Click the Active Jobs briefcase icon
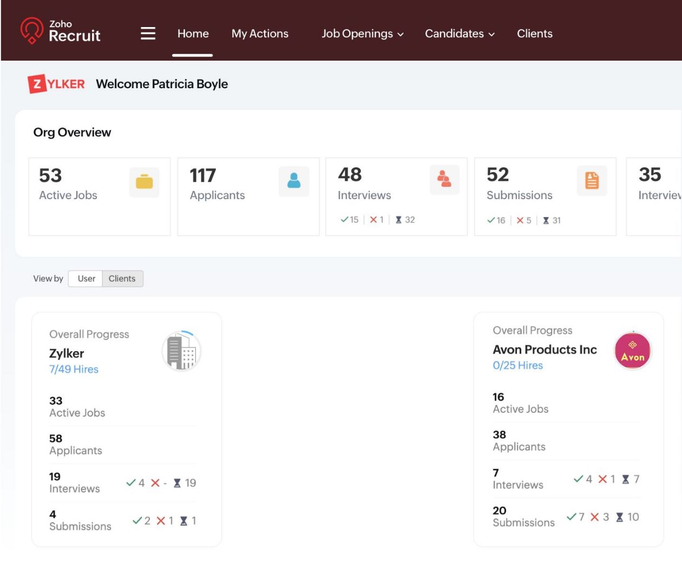Image resolution: width=682 pixels, height=565 pixels. pyautogui.click(x=144, y=182)
